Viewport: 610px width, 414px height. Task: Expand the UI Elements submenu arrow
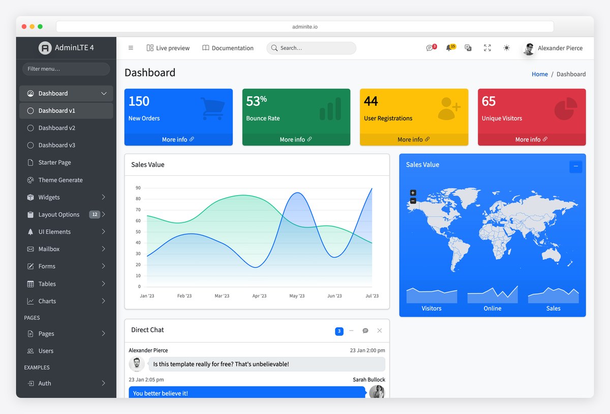(104, 232)
